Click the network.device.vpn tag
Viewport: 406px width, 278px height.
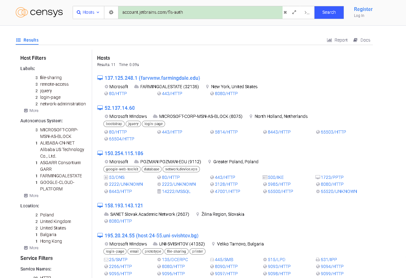[x=181, y=169]
